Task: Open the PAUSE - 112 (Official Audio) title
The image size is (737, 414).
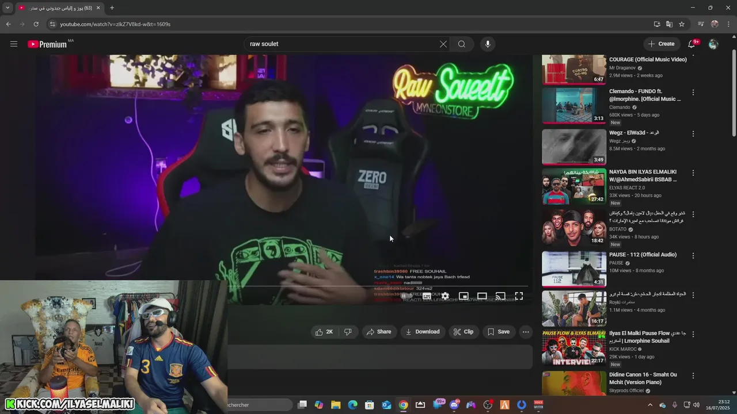Action: [643, 255]
